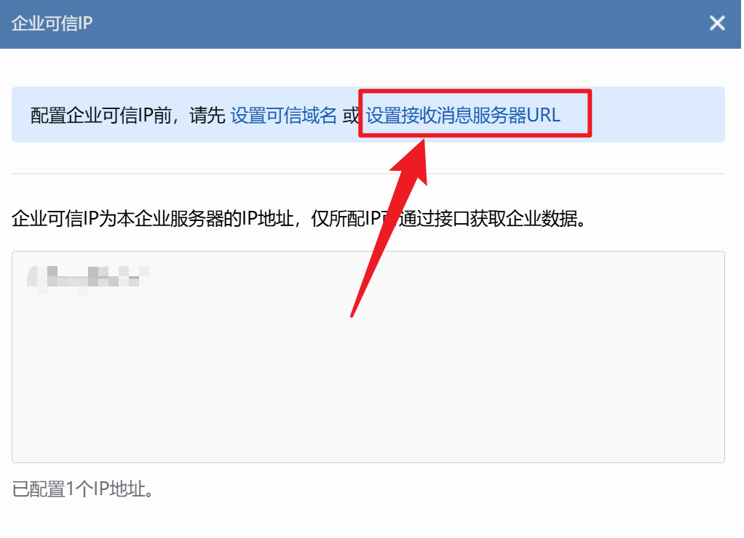Click the 通过接口获取企业数据 text portion
744x538 pixels.
(490, 219)
